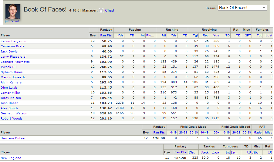Sort by the Misc 2PT column
Image resolution: width=274 pixels, height=162 pixels.
tap(248, 35)
